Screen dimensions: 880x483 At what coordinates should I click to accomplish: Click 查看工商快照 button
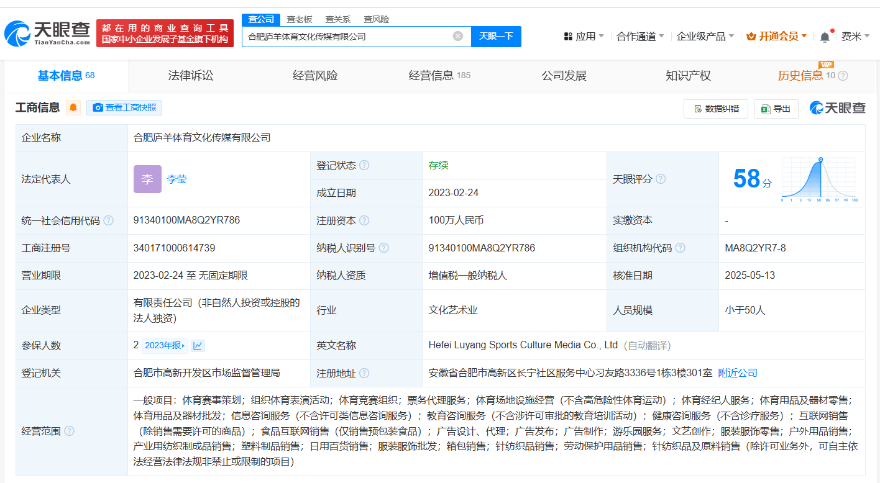pyautogui.click(x=124, y=107)
